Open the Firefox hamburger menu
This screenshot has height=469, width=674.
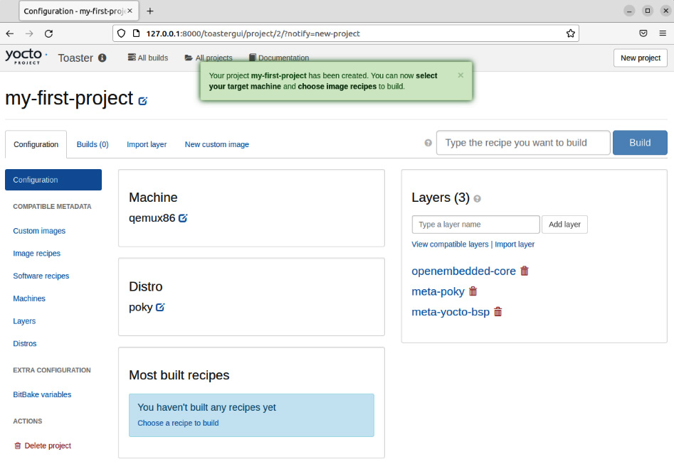click(663, 33)
